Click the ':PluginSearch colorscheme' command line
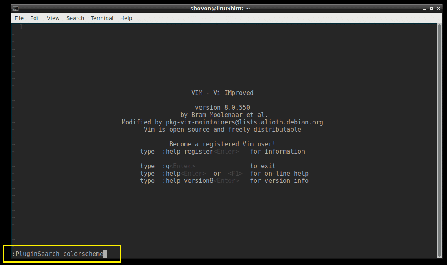Image resolution: width=447 pixels, height=265 pixels. (59, 254)
